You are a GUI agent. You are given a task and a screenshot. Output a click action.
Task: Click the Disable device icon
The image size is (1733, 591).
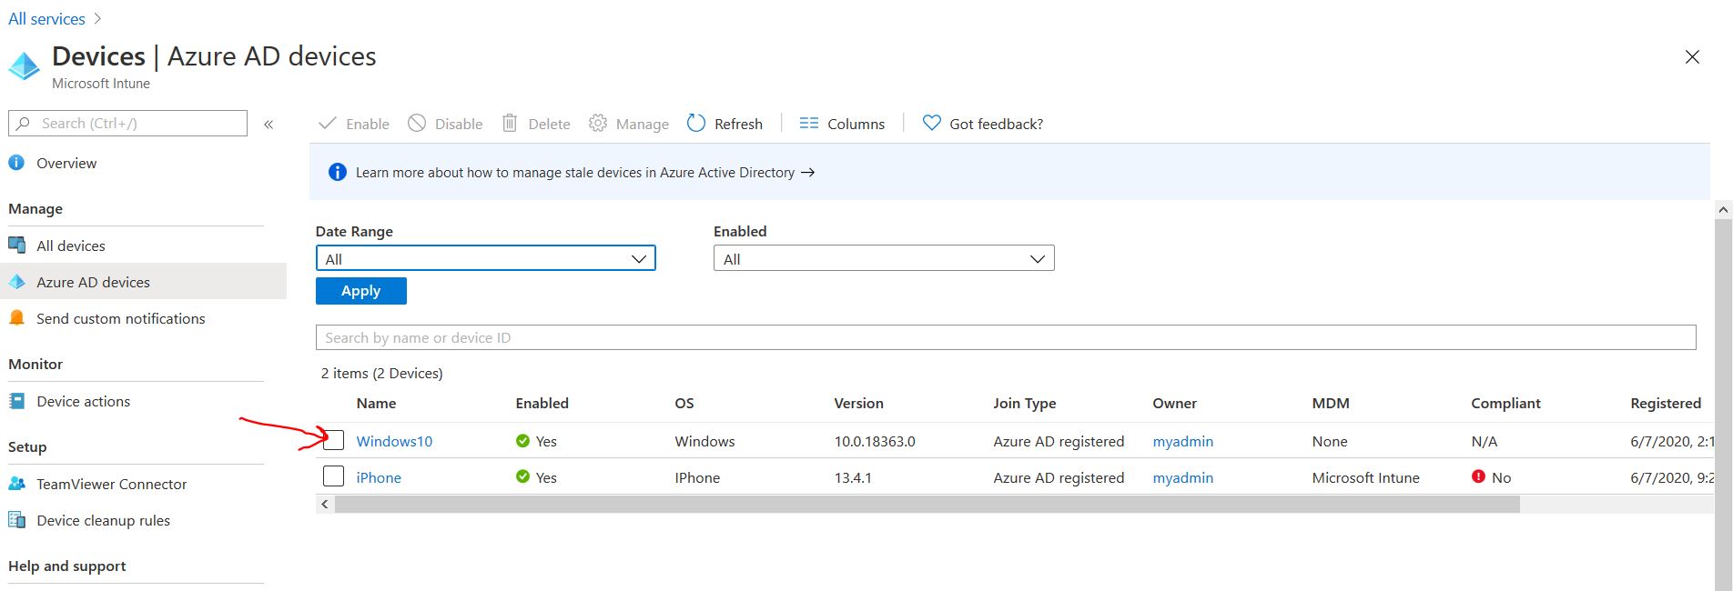point(417,124)
